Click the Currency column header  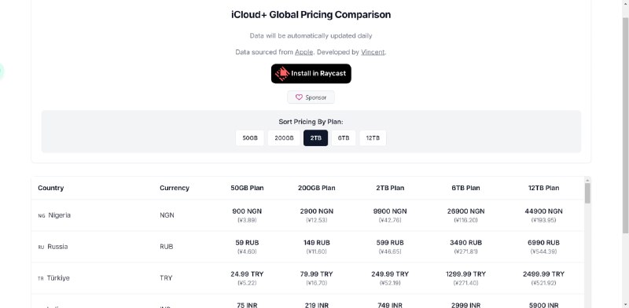tap(175, 188)
